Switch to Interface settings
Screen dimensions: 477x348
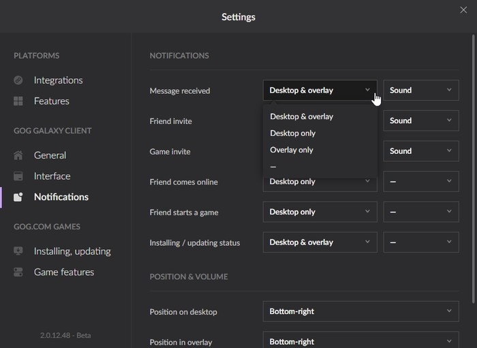52,176
